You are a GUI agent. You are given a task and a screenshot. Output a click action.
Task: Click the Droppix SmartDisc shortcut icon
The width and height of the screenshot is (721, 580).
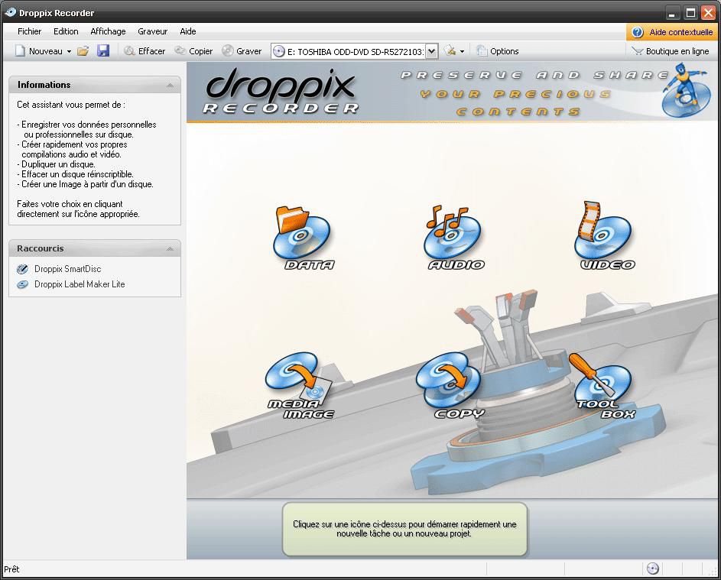click(x=22, y=269)
